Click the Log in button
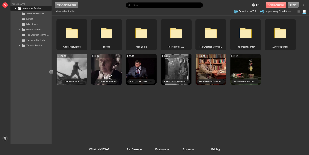 293,5
